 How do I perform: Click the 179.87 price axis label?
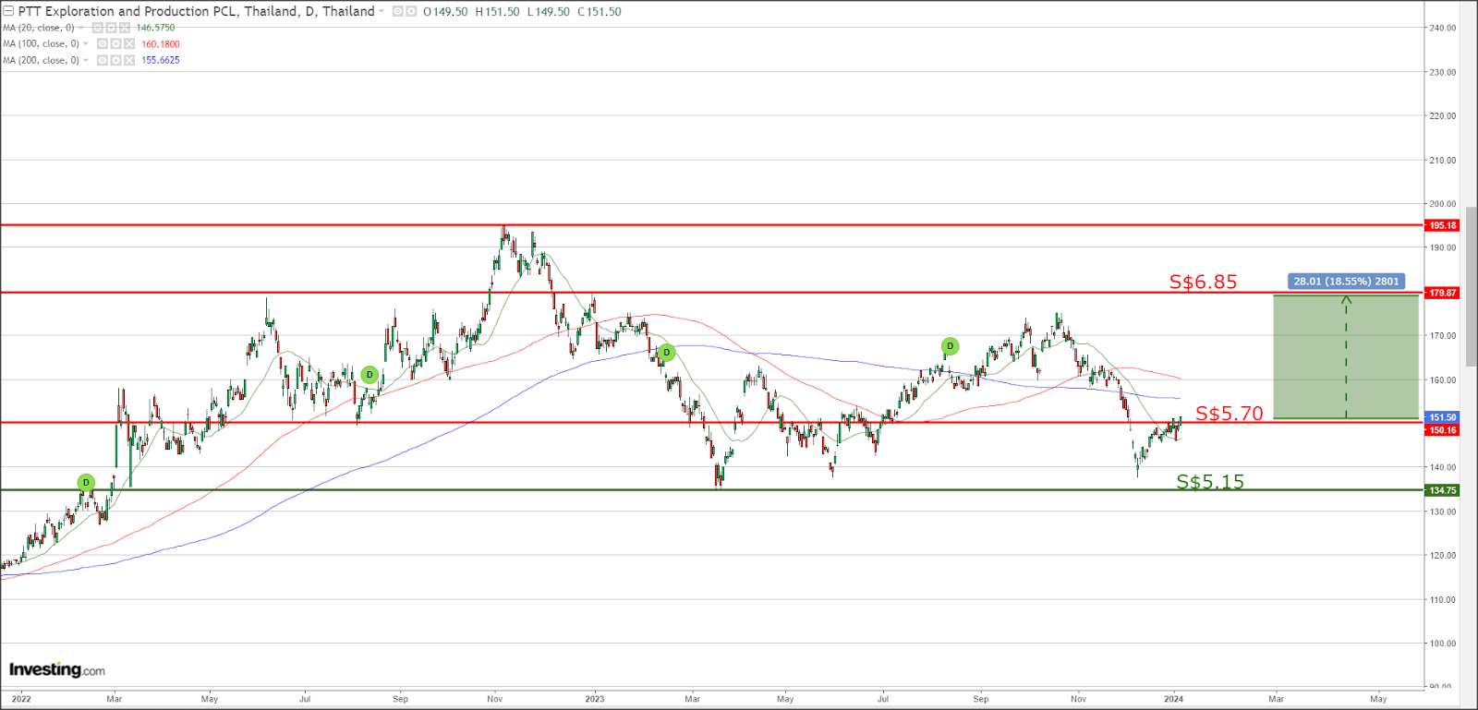[x=1443, y=293]
